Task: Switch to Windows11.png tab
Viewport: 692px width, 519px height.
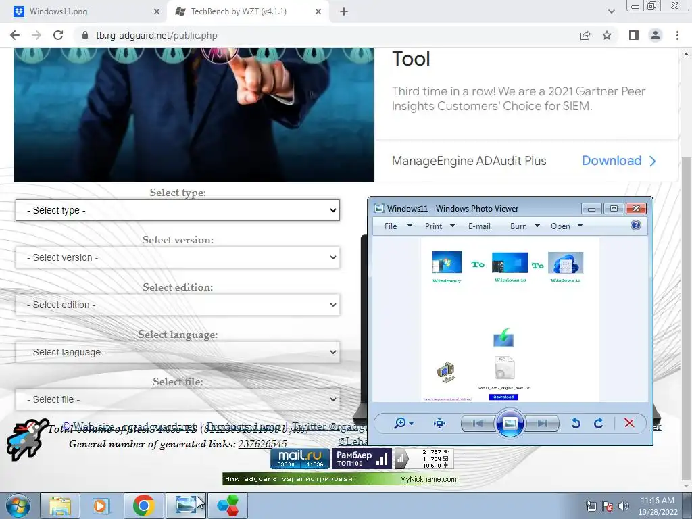Action: coord(84,11)
